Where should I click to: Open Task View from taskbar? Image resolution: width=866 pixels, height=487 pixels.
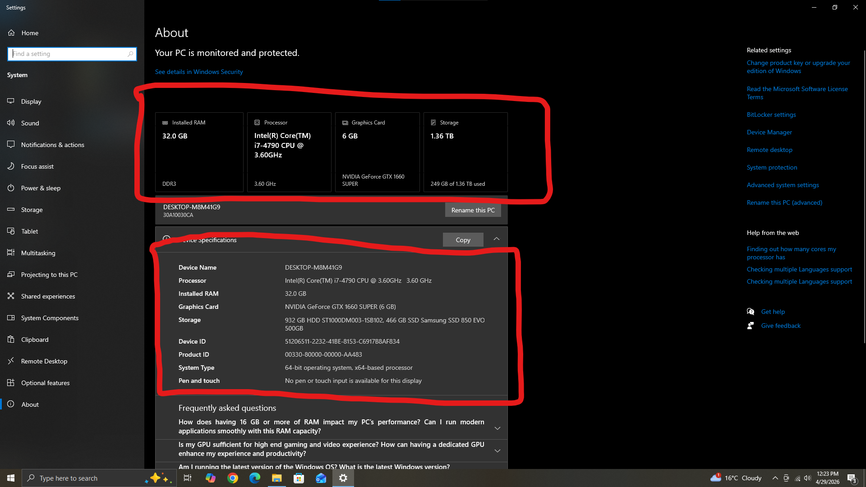[x=188, y=478]
